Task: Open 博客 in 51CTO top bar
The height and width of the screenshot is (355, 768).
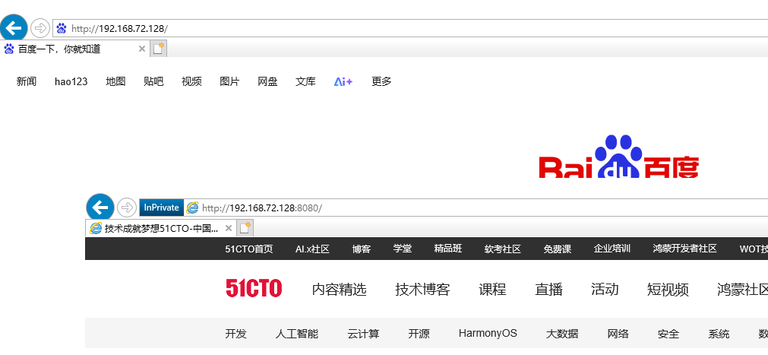Action: coord(362,249)
